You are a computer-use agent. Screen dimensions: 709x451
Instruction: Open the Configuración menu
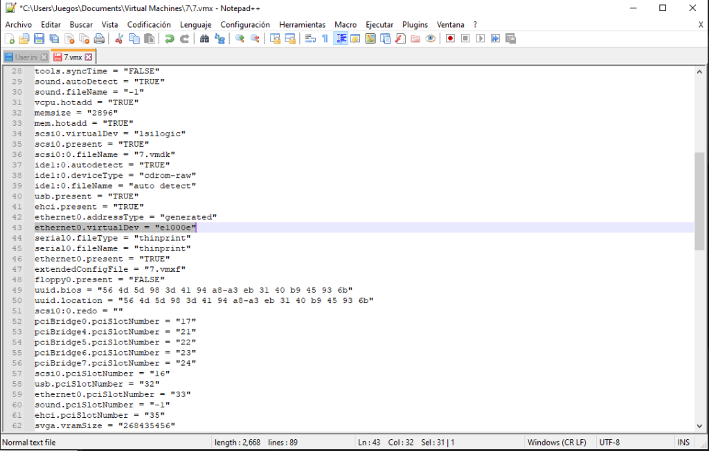245,25
